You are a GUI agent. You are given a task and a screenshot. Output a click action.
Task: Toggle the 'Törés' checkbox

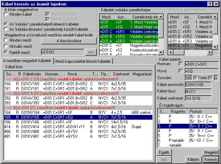210,78
